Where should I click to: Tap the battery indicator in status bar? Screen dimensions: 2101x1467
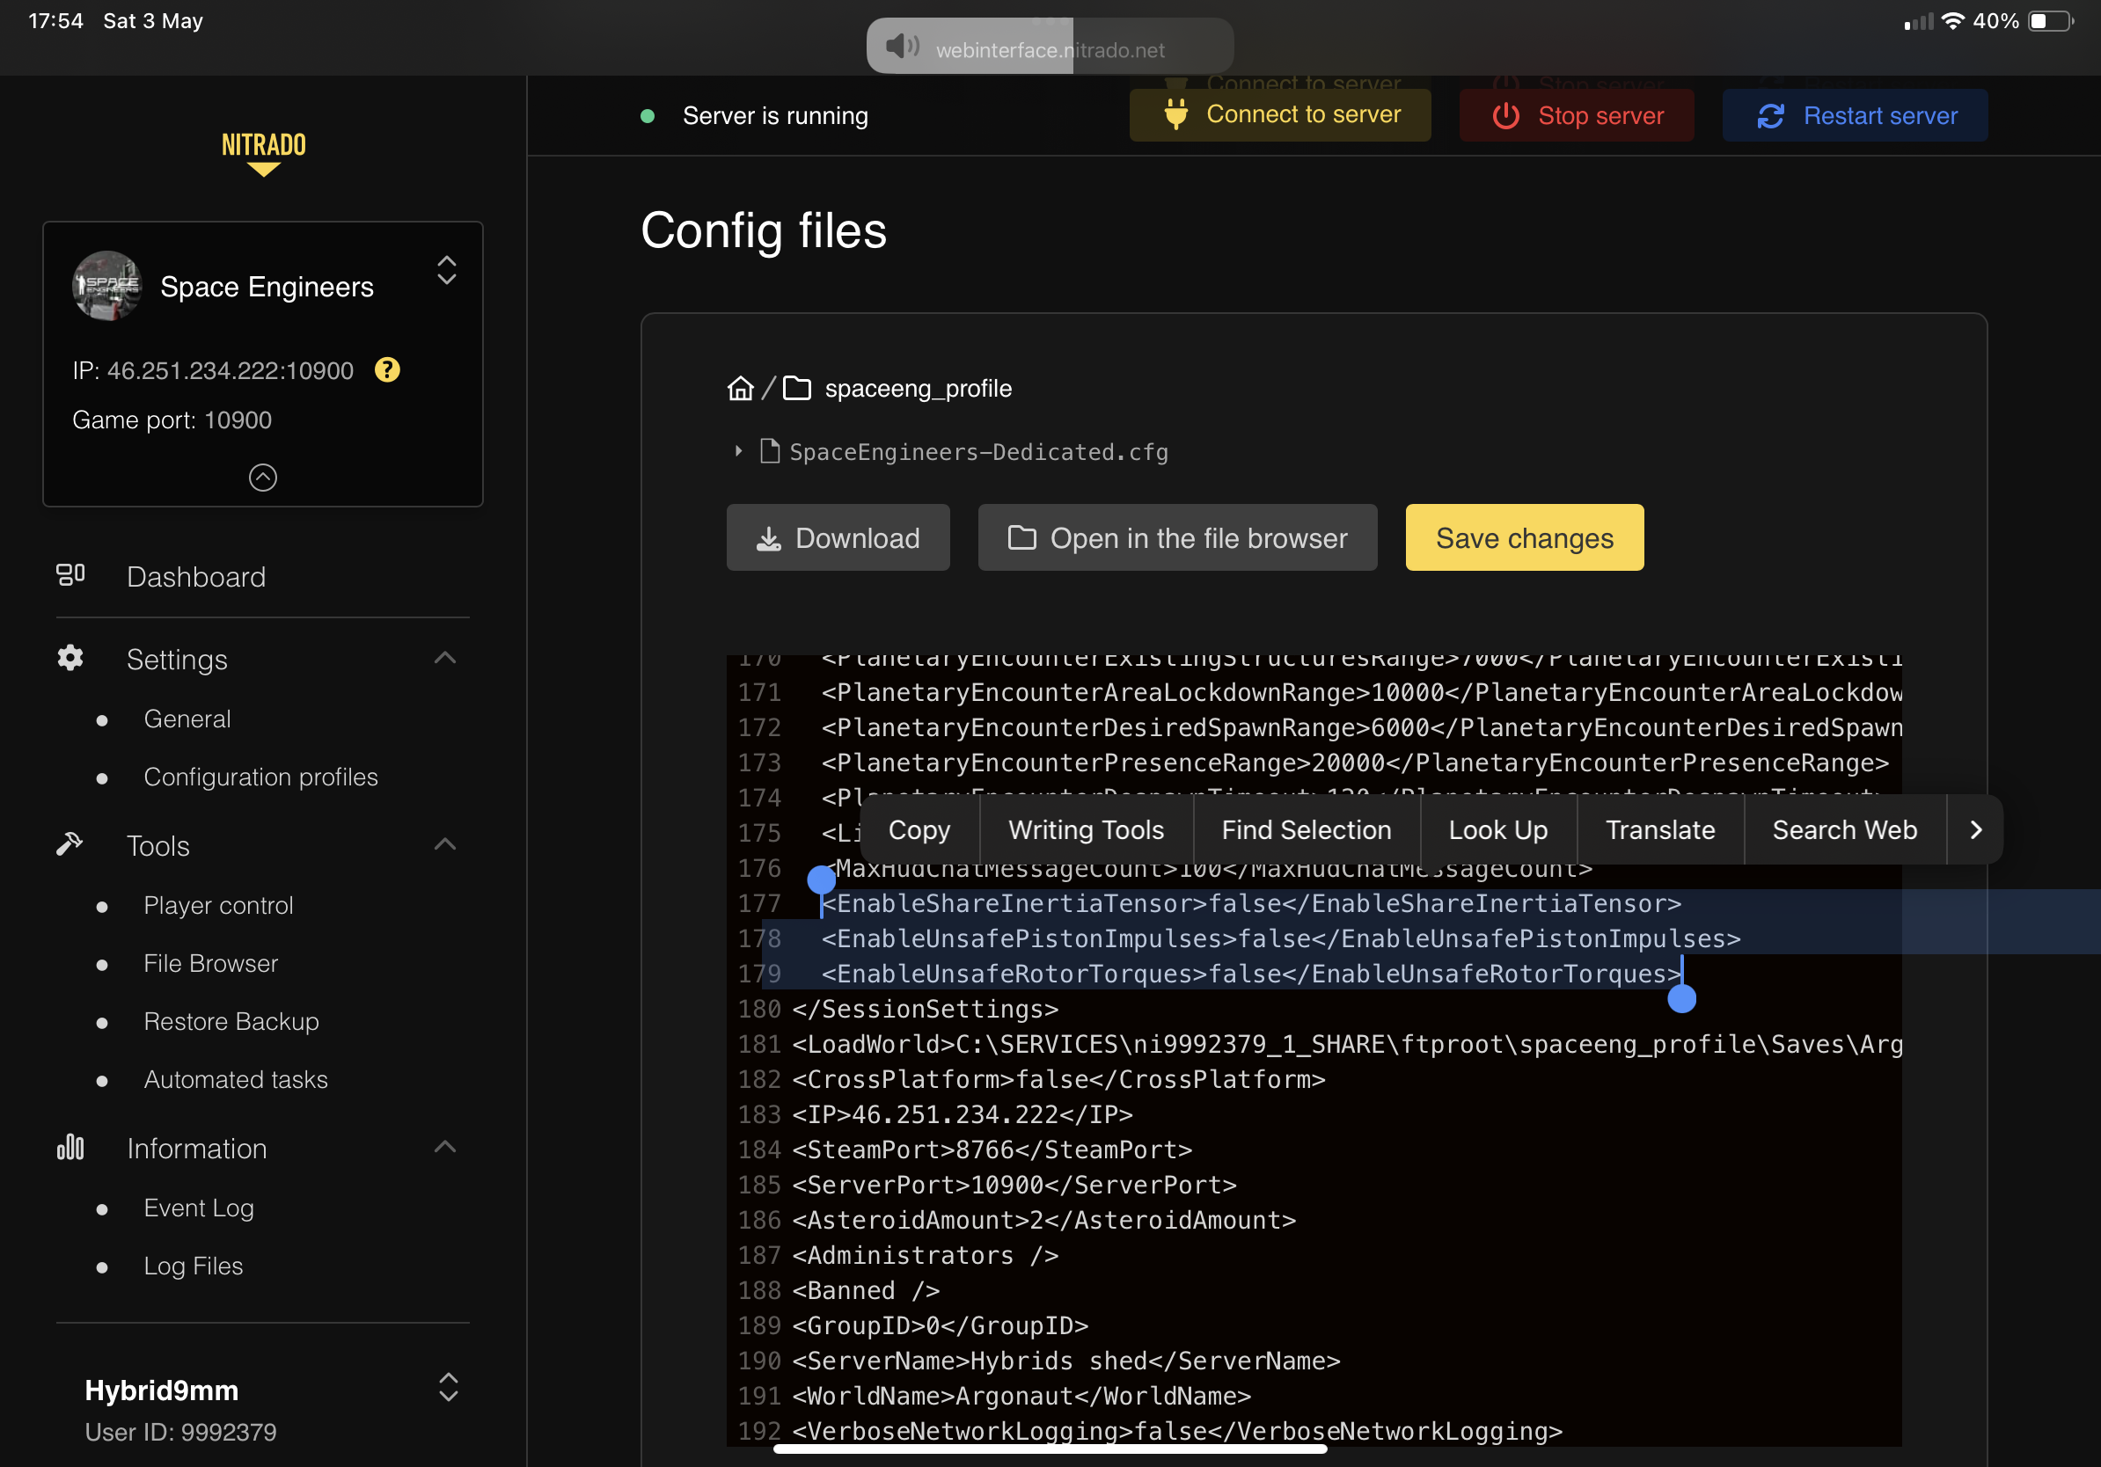2051,21
